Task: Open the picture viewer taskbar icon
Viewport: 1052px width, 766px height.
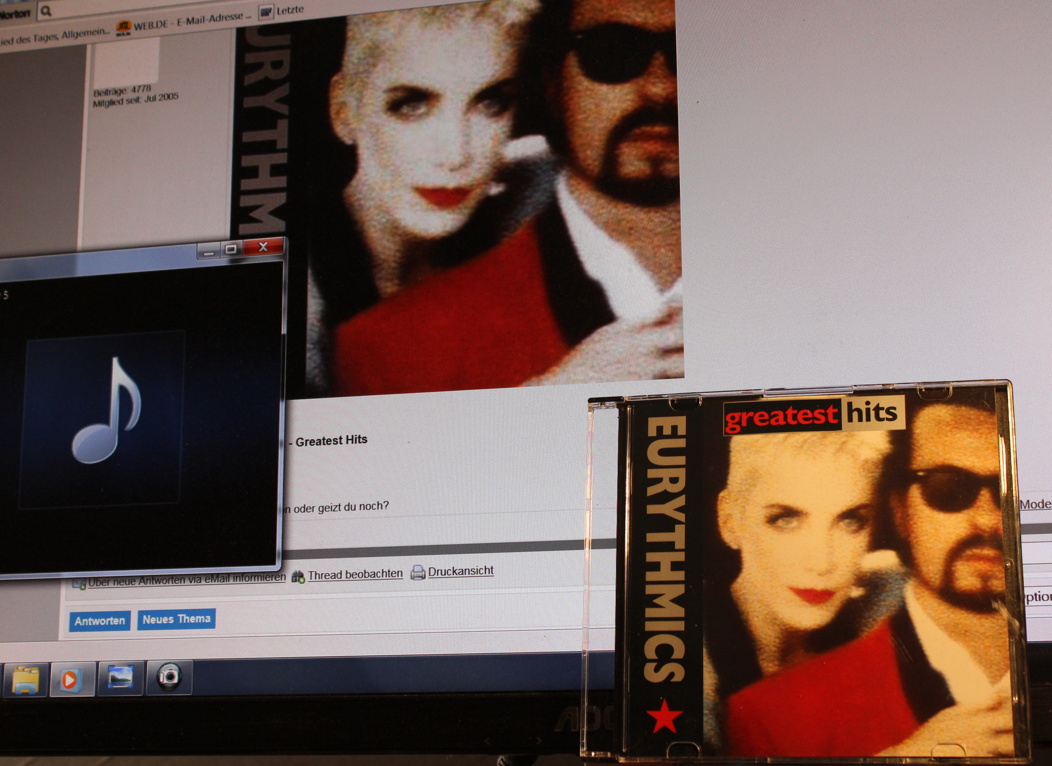Action: (121, 677)
